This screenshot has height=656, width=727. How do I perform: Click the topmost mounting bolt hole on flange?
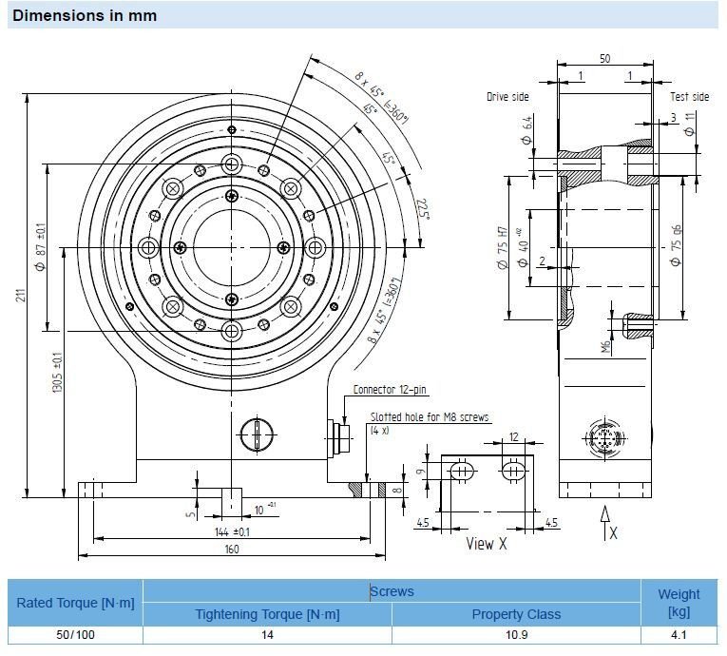pyautogui.click(x=231, y=165)
